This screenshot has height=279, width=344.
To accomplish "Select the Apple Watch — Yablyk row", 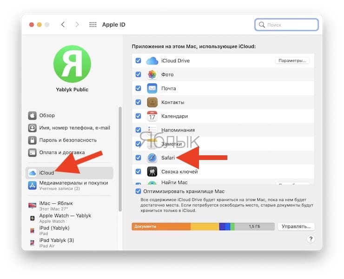I will 70,218.
